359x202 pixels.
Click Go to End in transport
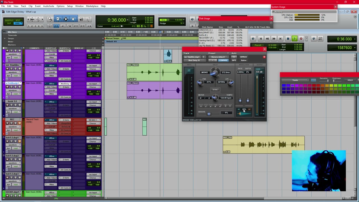(280, 39)
